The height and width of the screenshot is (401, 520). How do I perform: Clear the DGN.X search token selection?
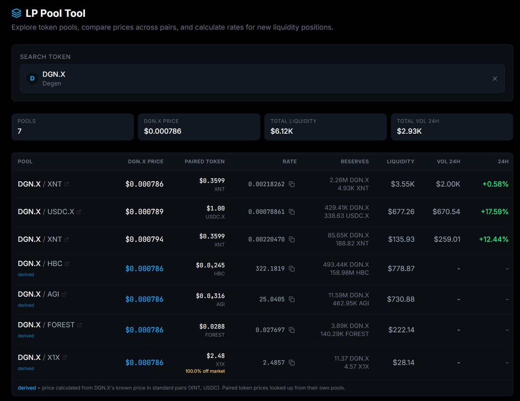pos(495,79)
